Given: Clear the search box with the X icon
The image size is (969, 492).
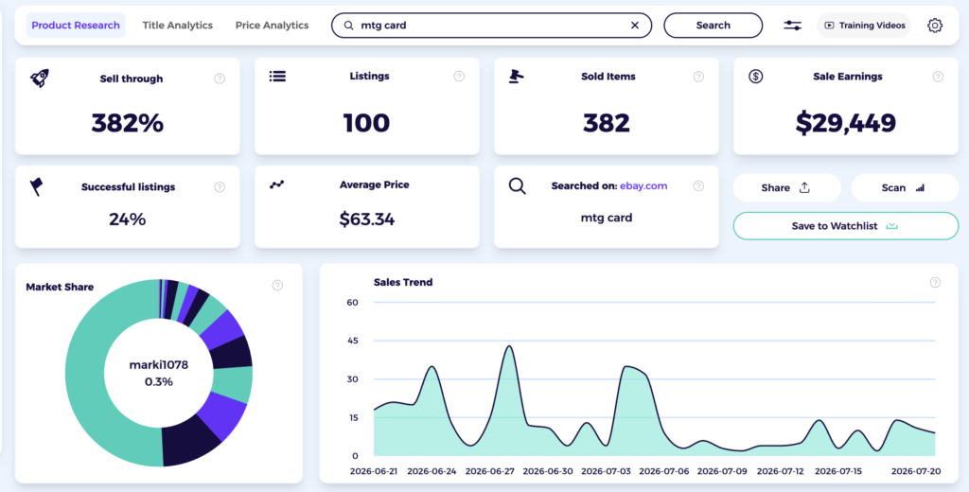Looking at the screenshot, I should (635, 26).
